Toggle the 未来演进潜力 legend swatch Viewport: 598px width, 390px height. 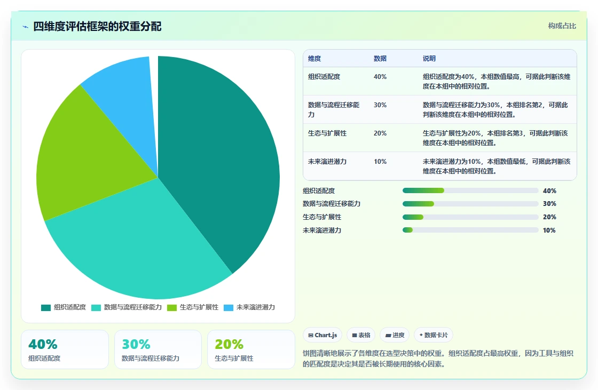[229, 308]
